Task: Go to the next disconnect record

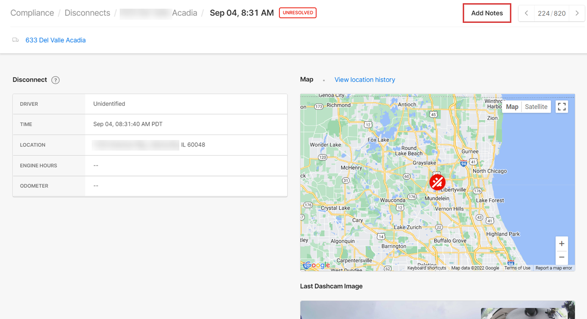Action: pyautogui.click(x=577, y=13)
